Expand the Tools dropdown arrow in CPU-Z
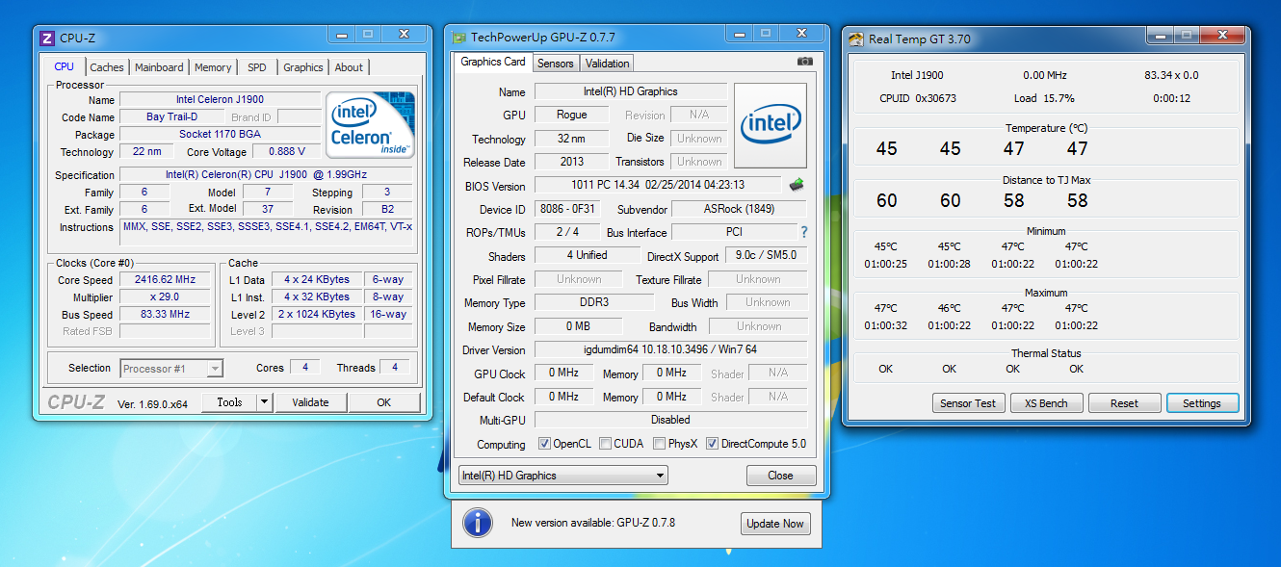This screenshot has height=567, width=1281. pos(265,402)
